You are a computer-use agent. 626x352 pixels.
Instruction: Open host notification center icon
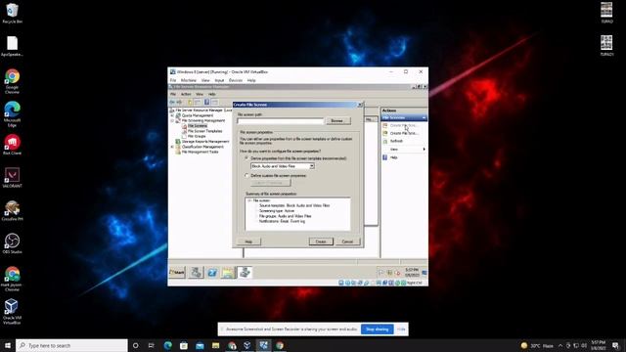[x=616, y=345]
